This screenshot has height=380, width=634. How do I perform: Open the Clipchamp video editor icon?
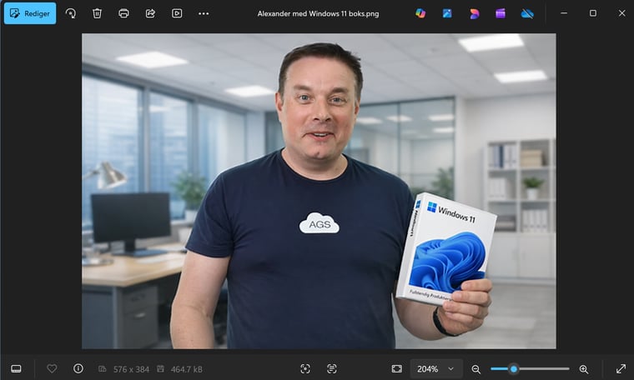coord(501,13)
